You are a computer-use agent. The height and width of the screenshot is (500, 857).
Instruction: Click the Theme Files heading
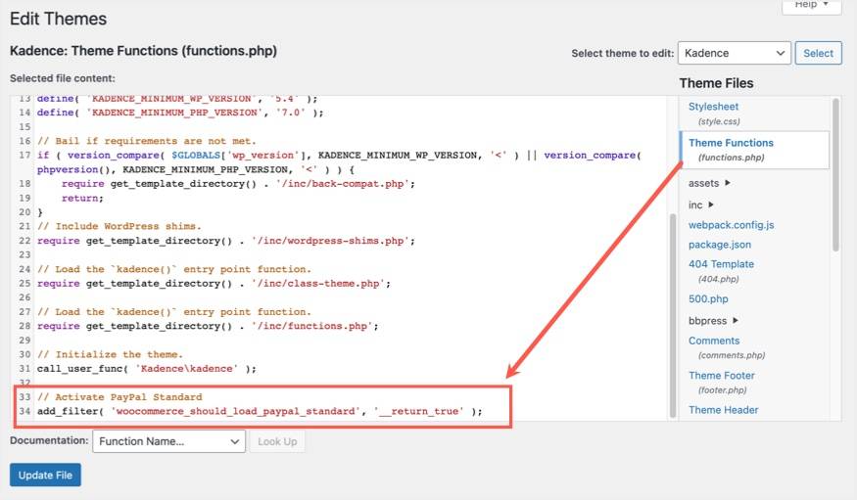[x=716, y=83]
